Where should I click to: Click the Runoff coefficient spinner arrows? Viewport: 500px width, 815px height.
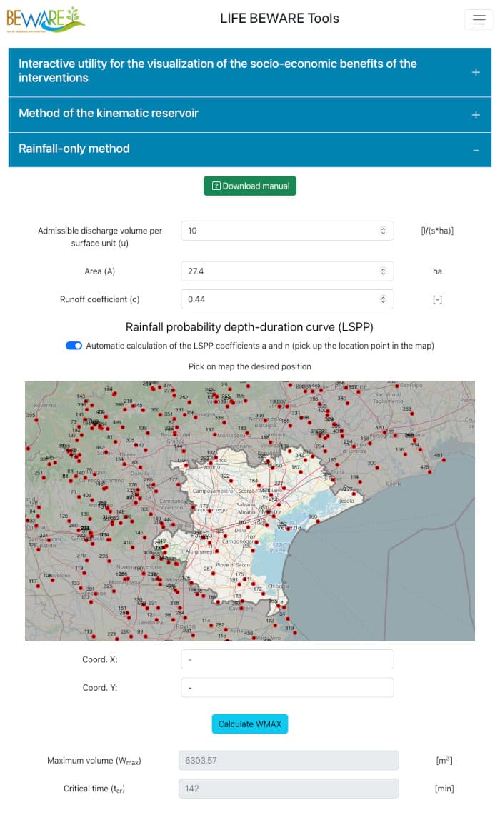[x=383, y=299]
